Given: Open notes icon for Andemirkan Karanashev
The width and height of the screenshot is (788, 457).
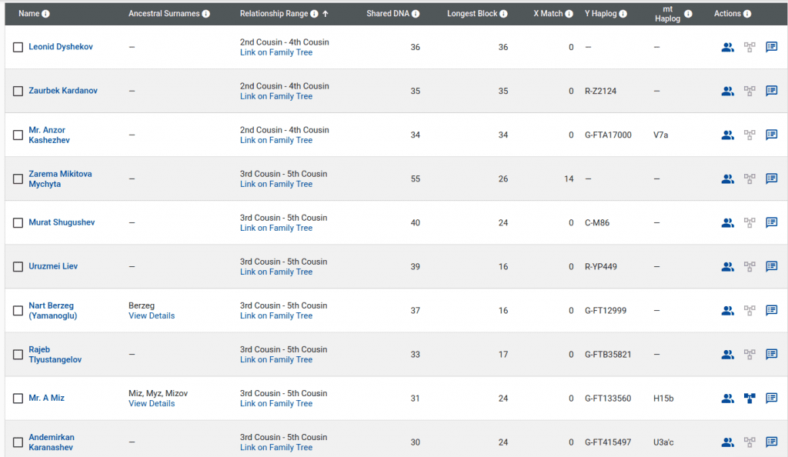Looking at the screenshot, I should (771, 442).
